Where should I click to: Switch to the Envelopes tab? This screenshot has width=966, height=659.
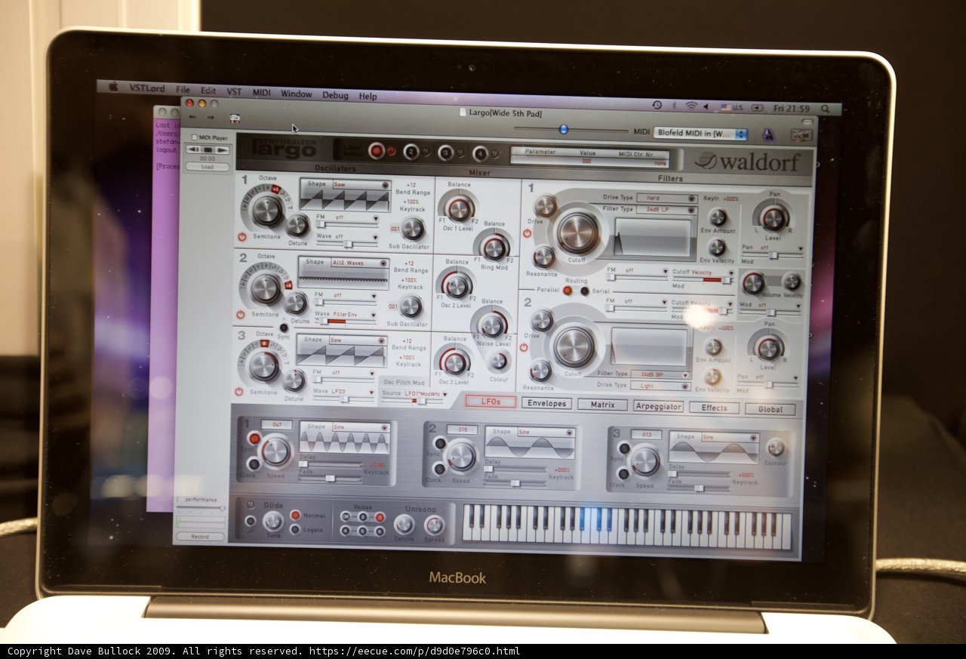point(546,403)
